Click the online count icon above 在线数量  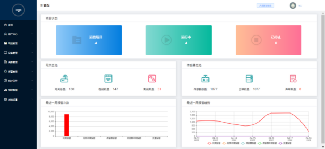pyautogui.click(x=108, y=79)
